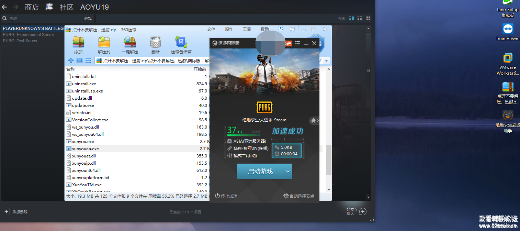
Task: Click Steam back arrow
Action: [x=4, y=7]
